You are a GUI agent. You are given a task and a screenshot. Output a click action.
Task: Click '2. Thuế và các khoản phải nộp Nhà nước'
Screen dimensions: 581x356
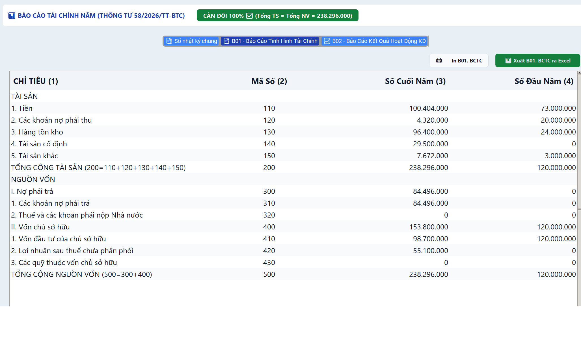tap(77, 215)
